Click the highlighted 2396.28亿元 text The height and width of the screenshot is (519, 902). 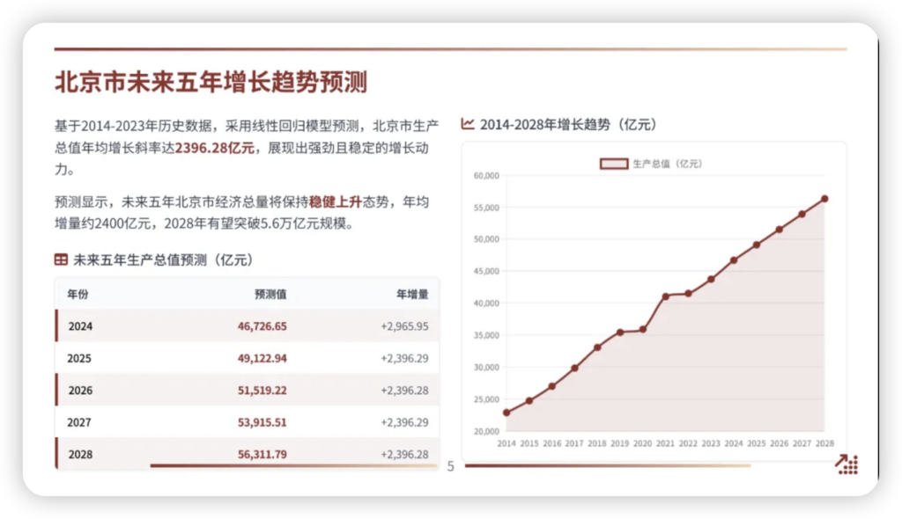click(x=215, y=148)
